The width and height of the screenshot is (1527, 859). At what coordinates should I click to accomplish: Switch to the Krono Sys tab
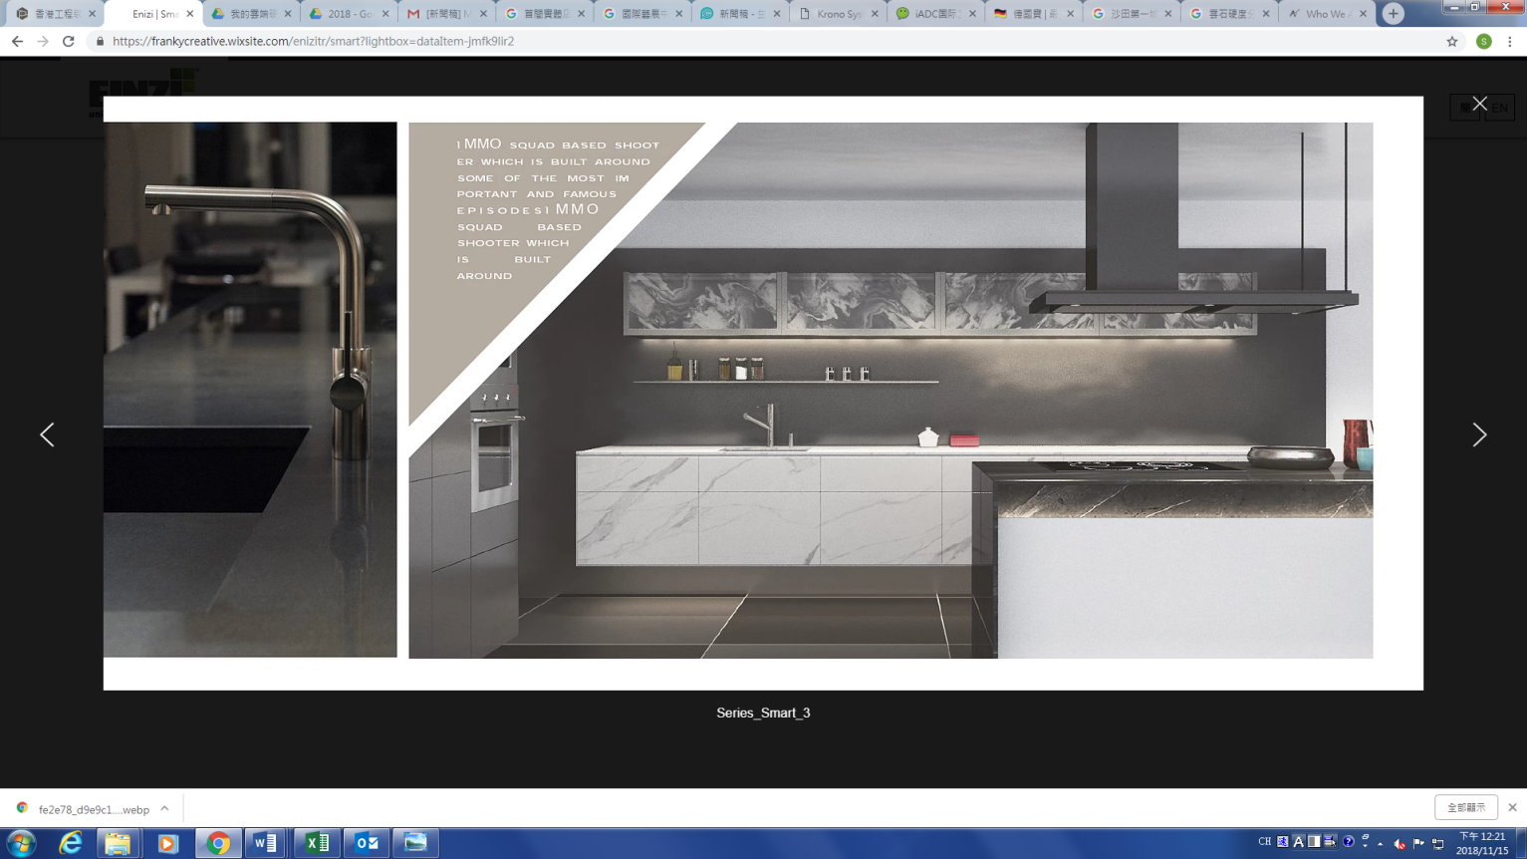tap(838, 14)
